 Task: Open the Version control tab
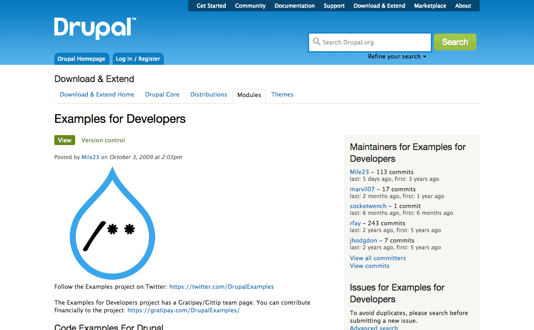[x=103, y=140]
